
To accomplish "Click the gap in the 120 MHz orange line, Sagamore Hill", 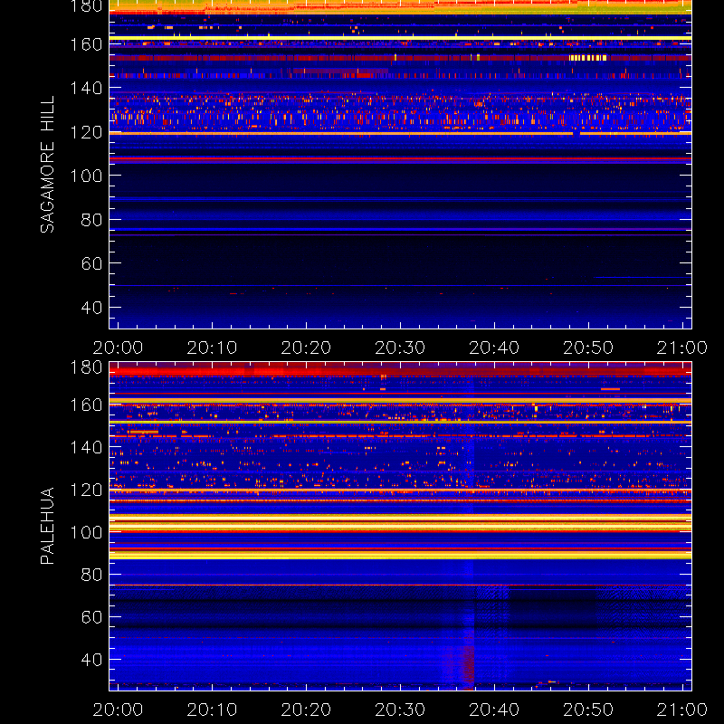I will (x=576, y=133).
